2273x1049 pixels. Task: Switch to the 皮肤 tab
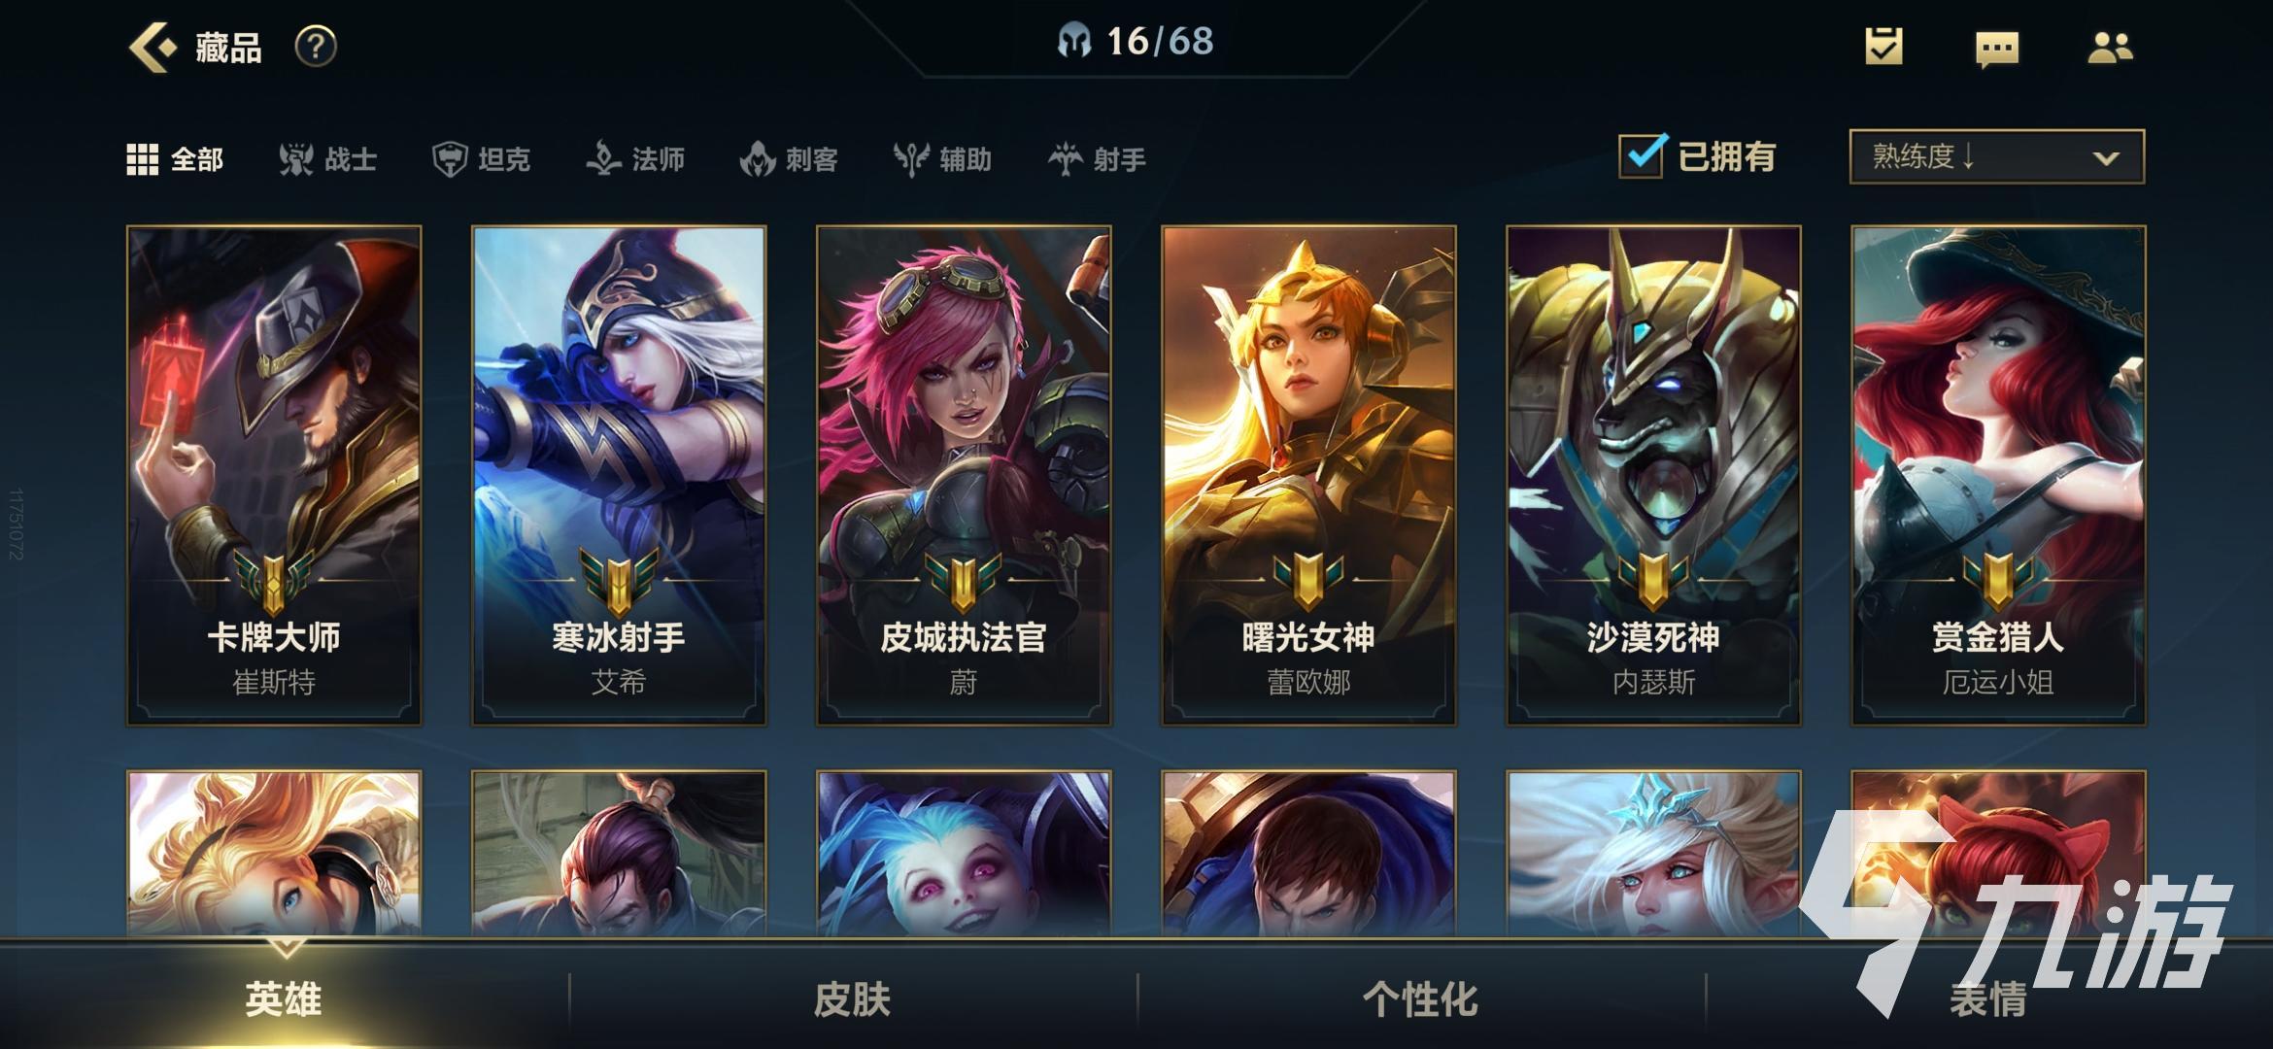pyautogui.click(x=852, y=998)
